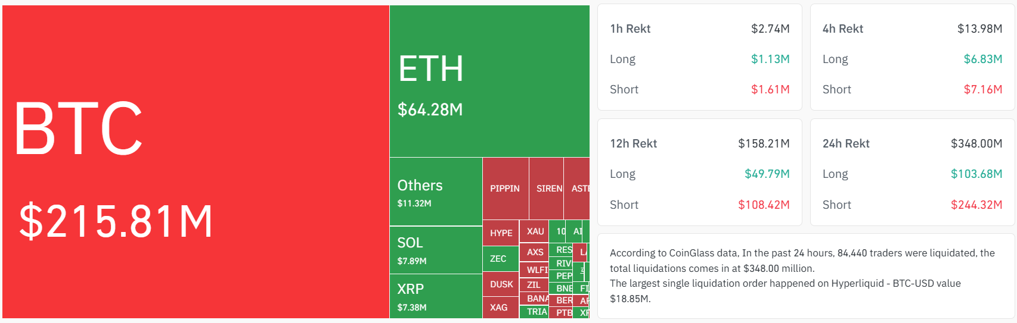Select the XAG tile

coord(500,308)
